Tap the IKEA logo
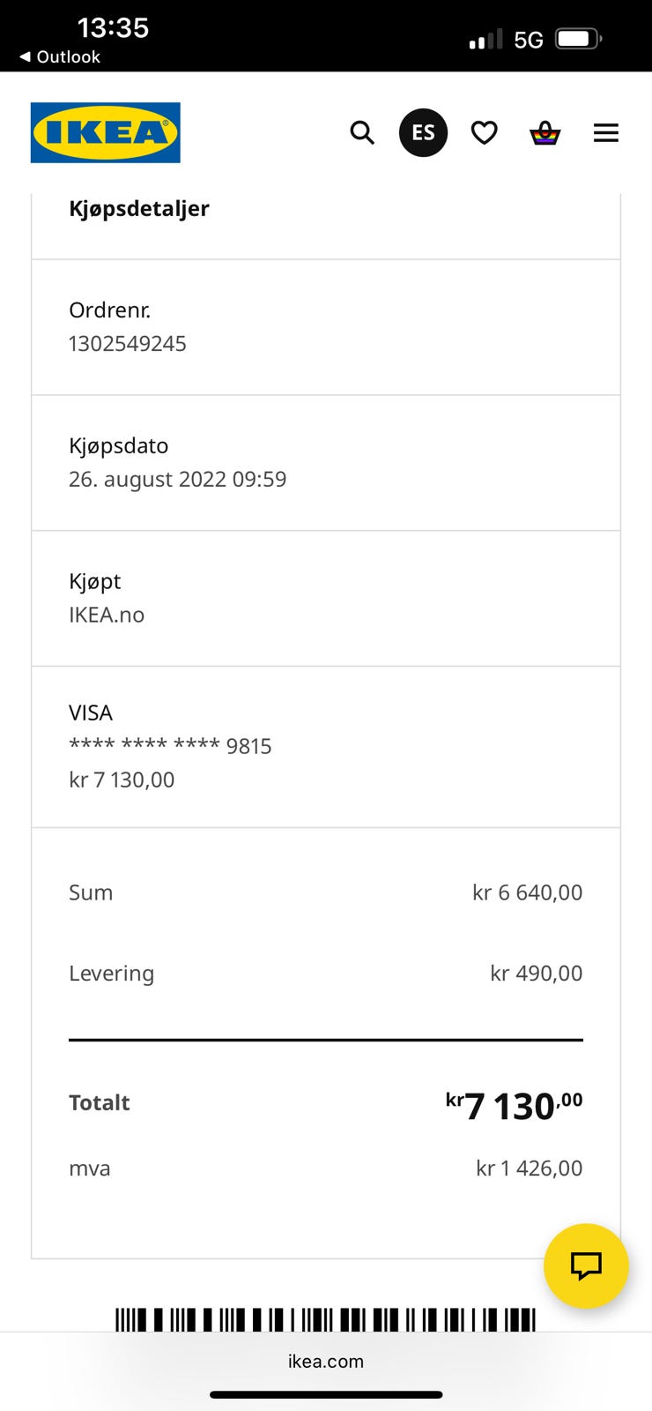The width and height of the screenshot is (652, 1411). click(x=105, y=132)
